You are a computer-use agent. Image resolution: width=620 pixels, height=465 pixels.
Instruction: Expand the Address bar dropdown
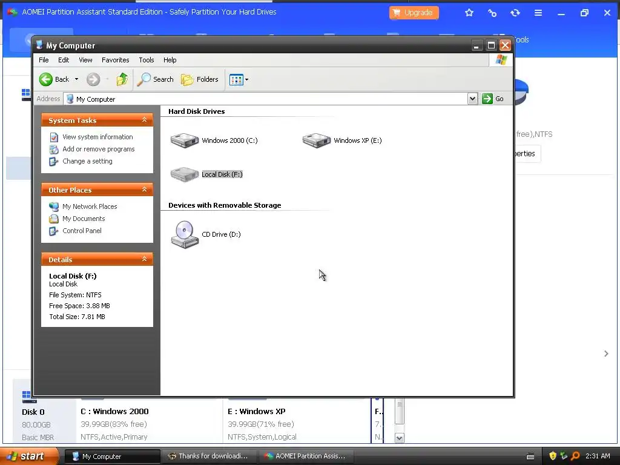point(472,99)
